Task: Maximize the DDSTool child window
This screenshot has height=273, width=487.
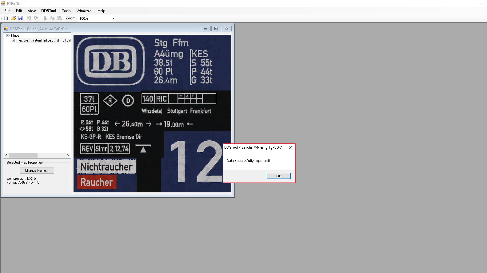Action: [216, 29]
